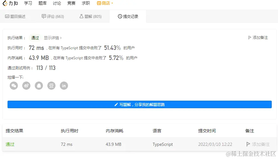Screen dimensions: 278x159
Task: Open the 讨论 menu
Action: point(57,3)
